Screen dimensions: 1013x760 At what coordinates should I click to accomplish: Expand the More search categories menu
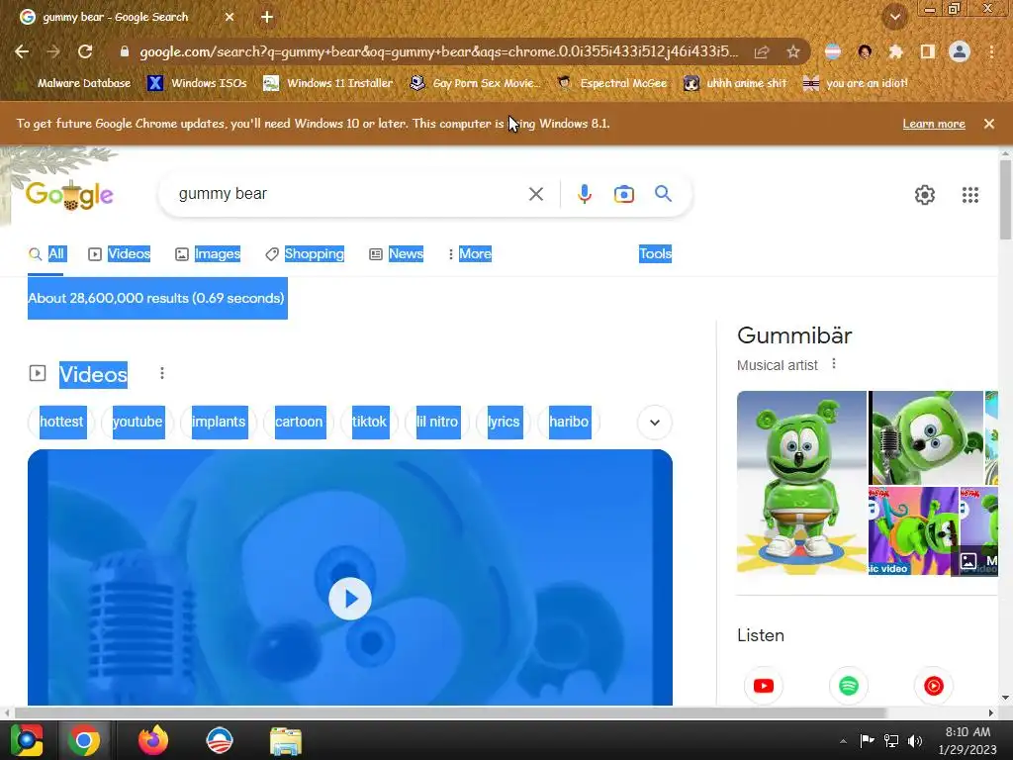(x=470, y=254)
